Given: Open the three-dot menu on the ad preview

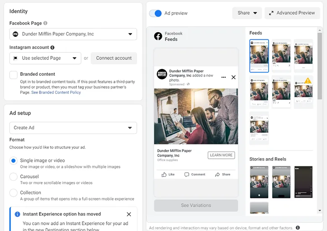Looking at the screenshot, I should tap(224, 77).
